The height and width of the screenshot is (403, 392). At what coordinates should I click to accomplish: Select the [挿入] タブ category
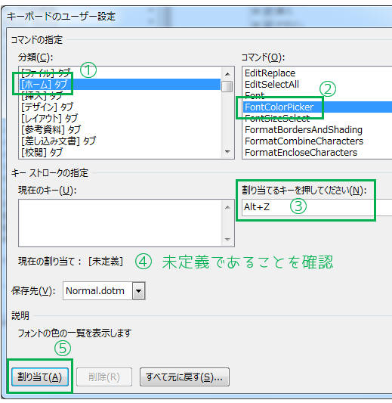tap(119, 95)
